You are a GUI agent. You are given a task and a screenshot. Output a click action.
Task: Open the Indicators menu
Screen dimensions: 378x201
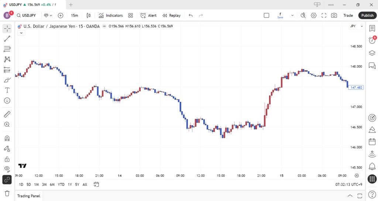click(110, 16)
